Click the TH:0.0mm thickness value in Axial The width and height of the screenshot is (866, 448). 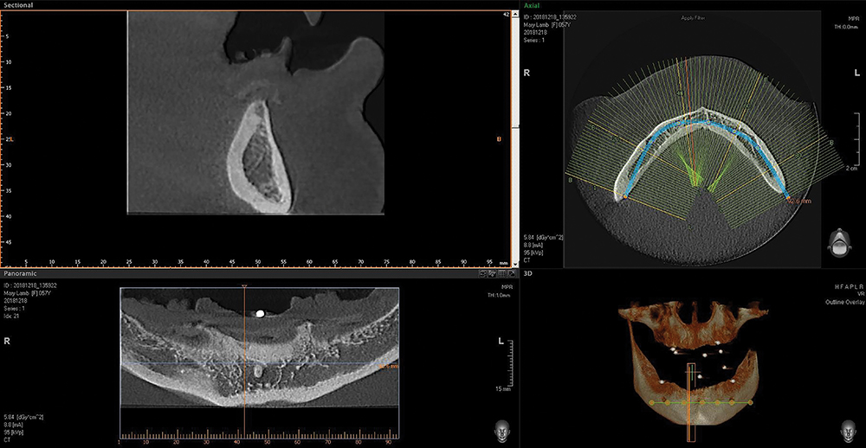848,25
